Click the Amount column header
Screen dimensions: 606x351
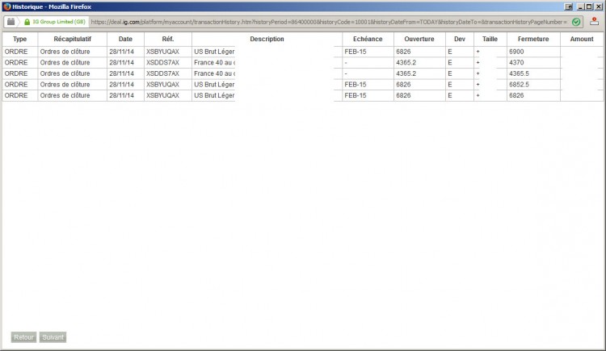click(582, 39)
